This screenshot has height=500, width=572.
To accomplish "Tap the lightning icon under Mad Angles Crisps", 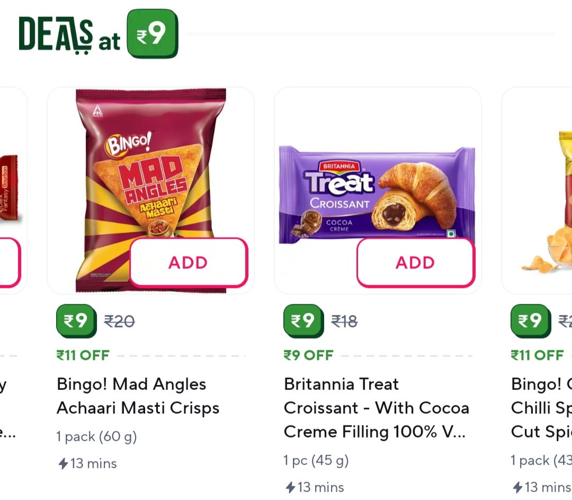I will tap(63, 464).
